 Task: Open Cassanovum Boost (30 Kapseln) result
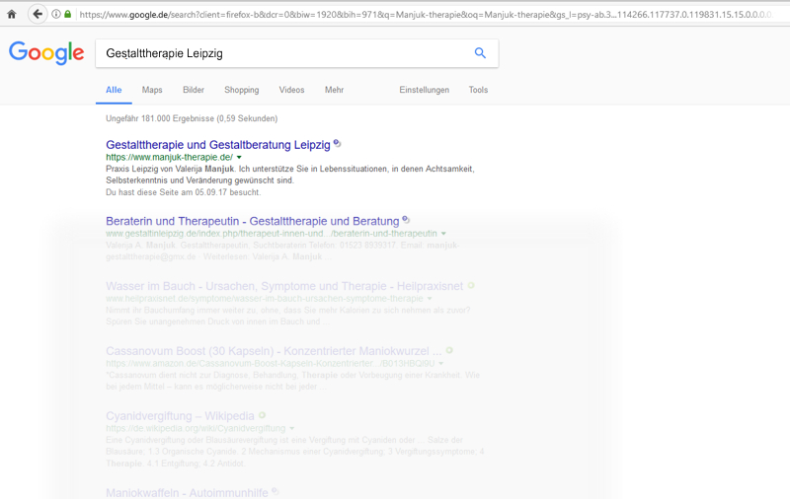click(274, 351)
